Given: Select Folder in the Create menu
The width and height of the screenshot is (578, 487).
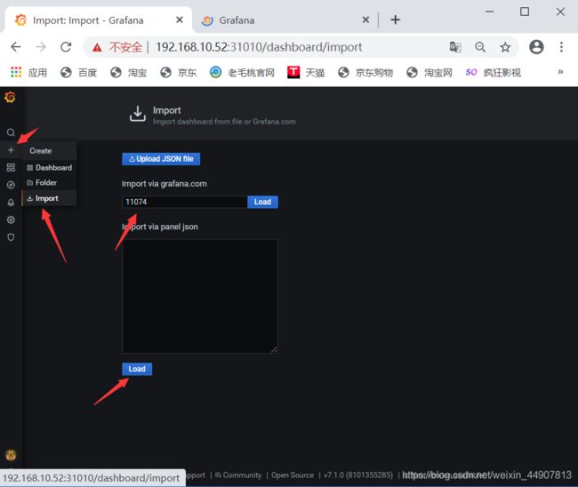Looking at the screenshot, I should click(x=50, y=183).
